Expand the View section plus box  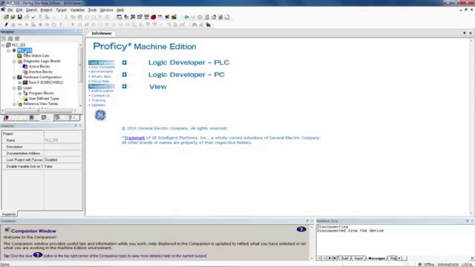(124, 86)
